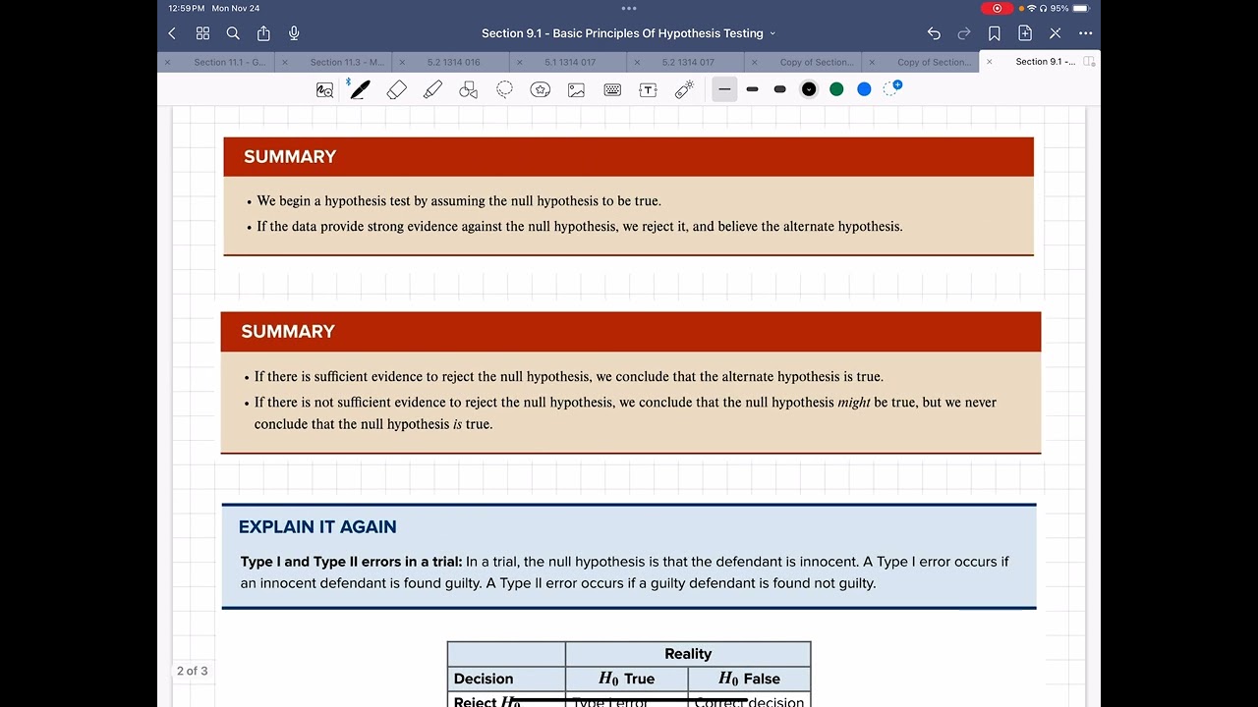Select the Text box tool

(x=648, y=89)
